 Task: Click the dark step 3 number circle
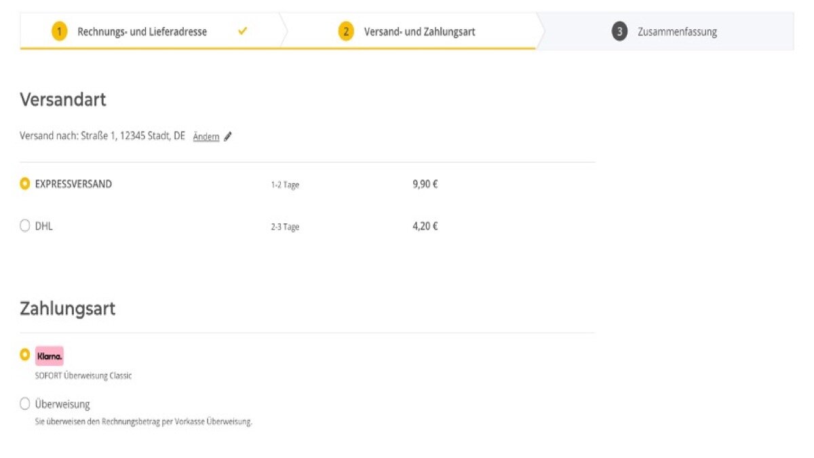point(619,32)
